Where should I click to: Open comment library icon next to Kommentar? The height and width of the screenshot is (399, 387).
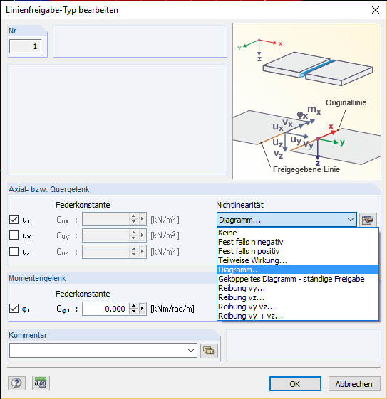click(209, 351)
